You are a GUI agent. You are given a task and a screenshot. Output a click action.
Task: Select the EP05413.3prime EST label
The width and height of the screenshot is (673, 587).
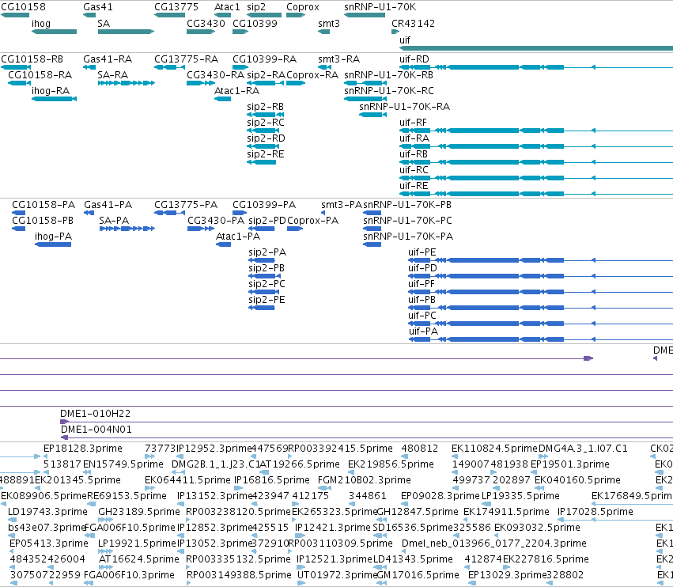click(x=49, y=543)
